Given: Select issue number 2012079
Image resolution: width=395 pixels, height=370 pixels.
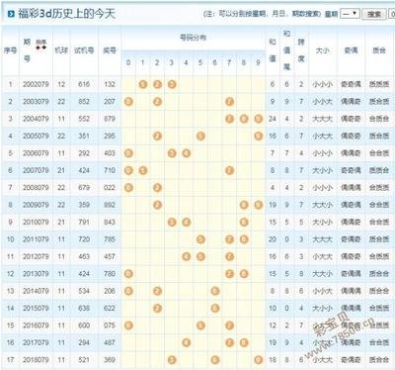Looking at the screenshot, I should pos(36,256).
